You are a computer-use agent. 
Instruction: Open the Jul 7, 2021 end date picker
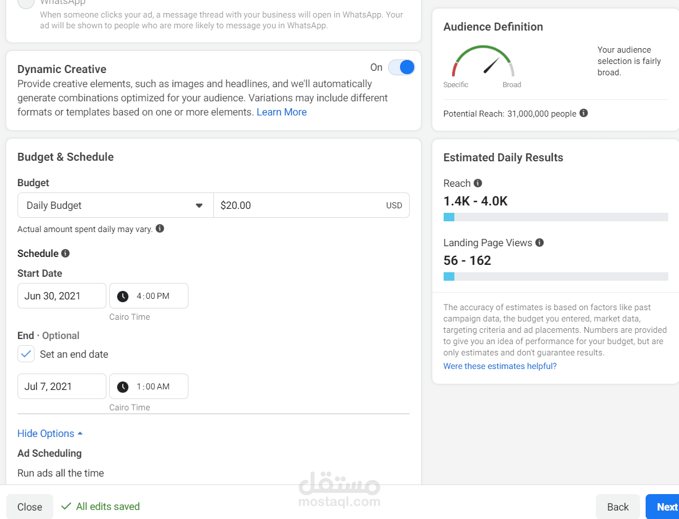coord(62,387)
